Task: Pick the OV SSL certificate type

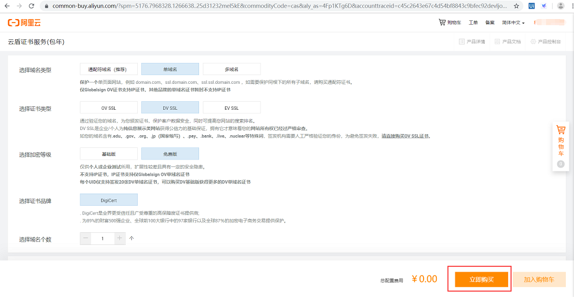Action: pyautogui.click(x=109, y=108)
